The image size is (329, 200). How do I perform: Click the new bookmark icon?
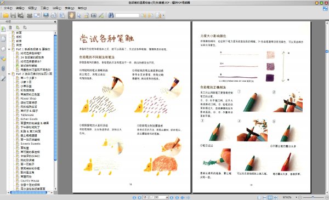[x=18, y=27]
